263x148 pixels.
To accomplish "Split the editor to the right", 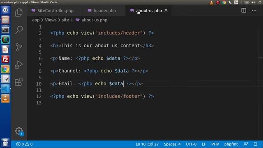I will click(244, 10).
